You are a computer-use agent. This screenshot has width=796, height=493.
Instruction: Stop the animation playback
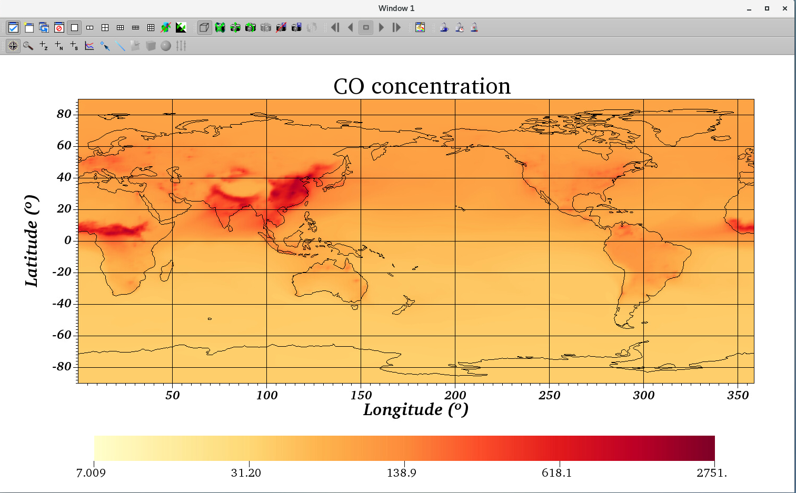pos(366,27)
